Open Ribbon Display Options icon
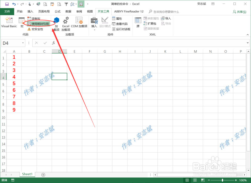Screen dimensions: 251x183 (213, 4)
